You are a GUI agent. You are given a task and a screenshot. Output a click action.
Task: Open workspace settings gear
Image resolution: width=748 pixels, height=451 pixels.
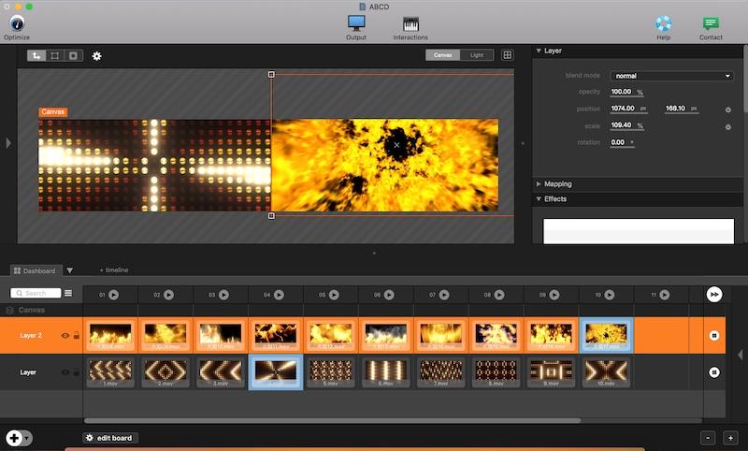[97, 56]
